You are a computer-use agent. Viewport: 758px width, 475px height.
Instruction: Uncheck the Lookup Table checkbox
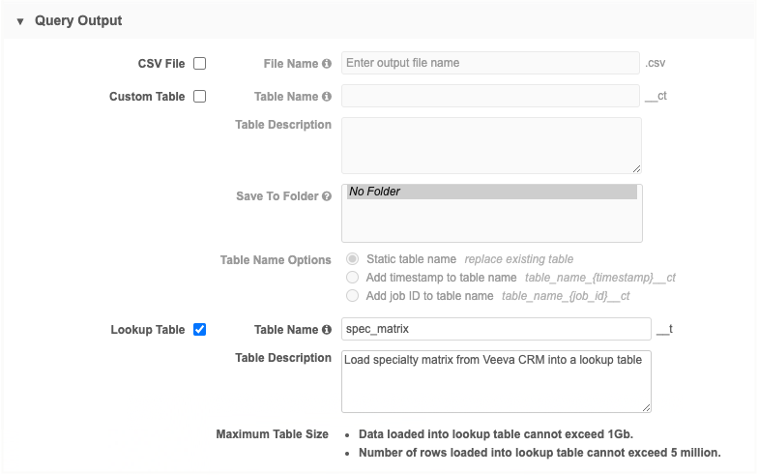(x=200, y=330)
